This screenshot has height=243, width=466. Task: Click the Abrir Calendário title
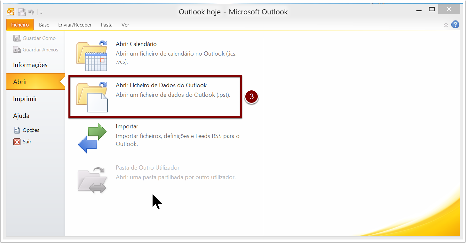click(136, 44)
